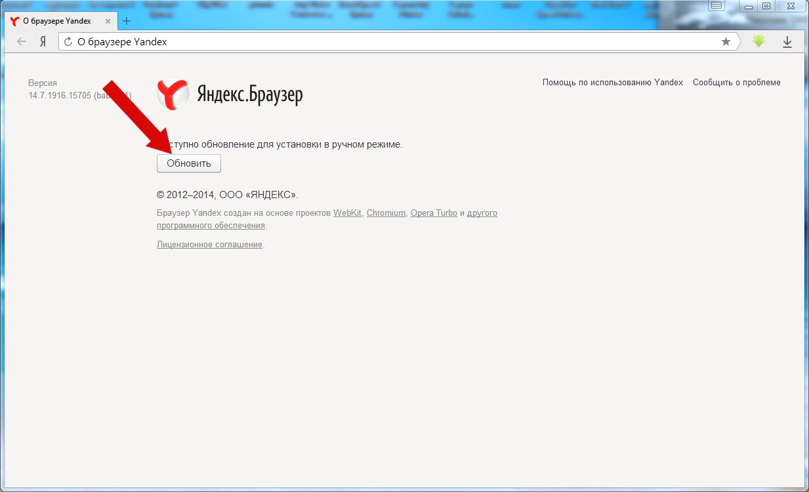Follow the Chromium project link
The image size is (809, 492).
click(386, 213)
